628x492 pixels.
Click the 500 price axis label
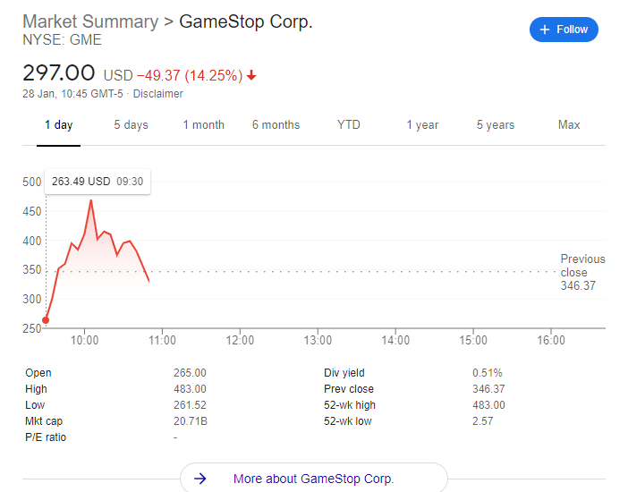32,182
